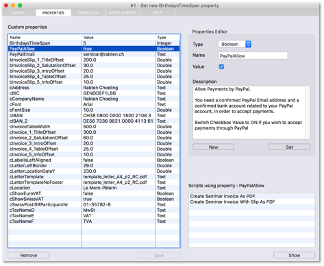
Task: Select Create Seminar Invoice With Slip As PDF
Action: (251, 202)
